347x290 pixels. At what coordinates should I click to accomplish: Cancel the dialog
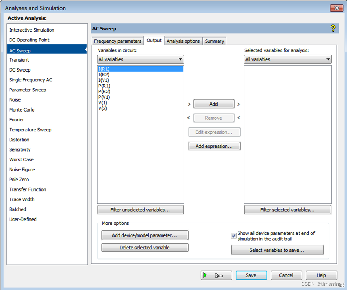pyautogui.click(x=287, y=275)
